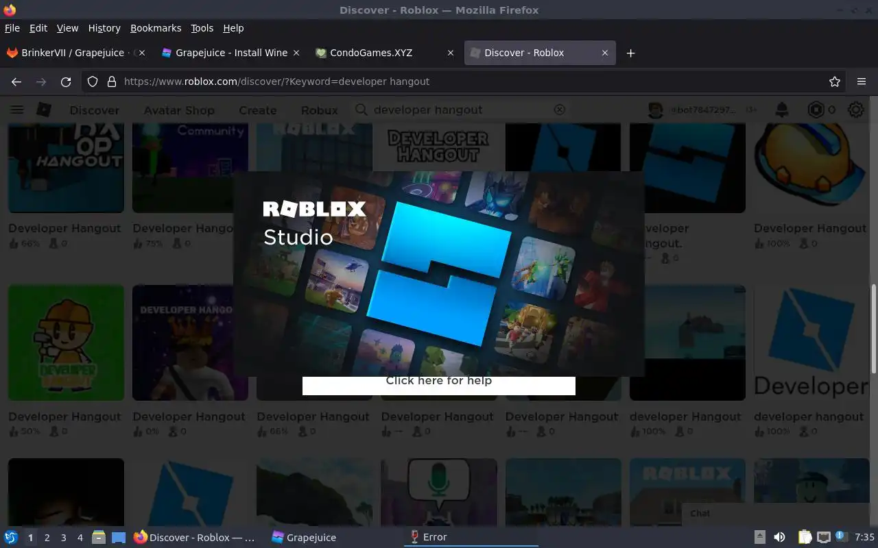Expand the hidden tray items arrow
Screen dimensions: 878x548
[759, 538]
